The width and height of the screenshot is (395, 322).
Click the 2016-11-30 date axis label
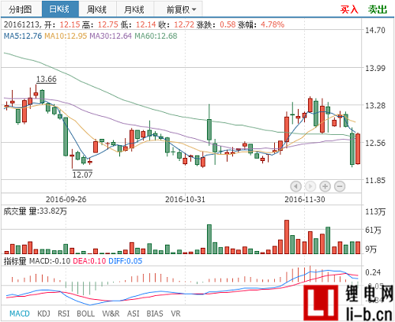pyautogui.click(x=305, y=200)
